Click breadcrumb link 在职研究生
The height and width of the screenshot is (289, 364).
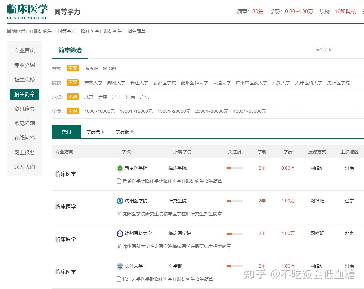coord(41,31)
